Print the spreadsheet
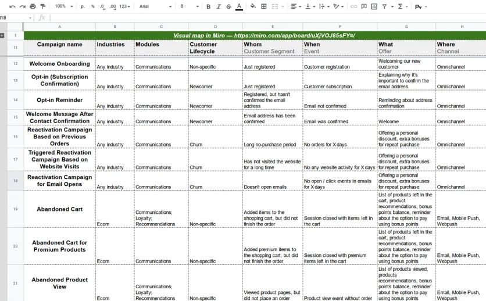The width and height of the screenshot is (486, 301). [x=33, y=6]
